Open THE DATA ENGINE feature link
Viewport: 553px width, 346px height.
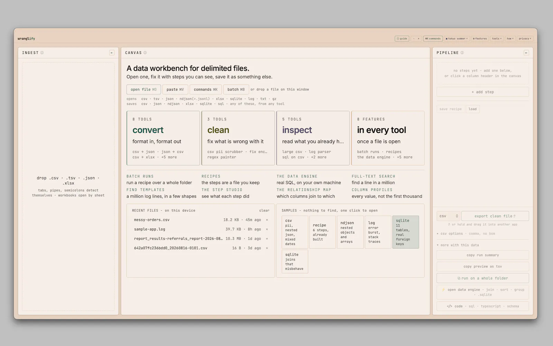(x=309, y=180)
